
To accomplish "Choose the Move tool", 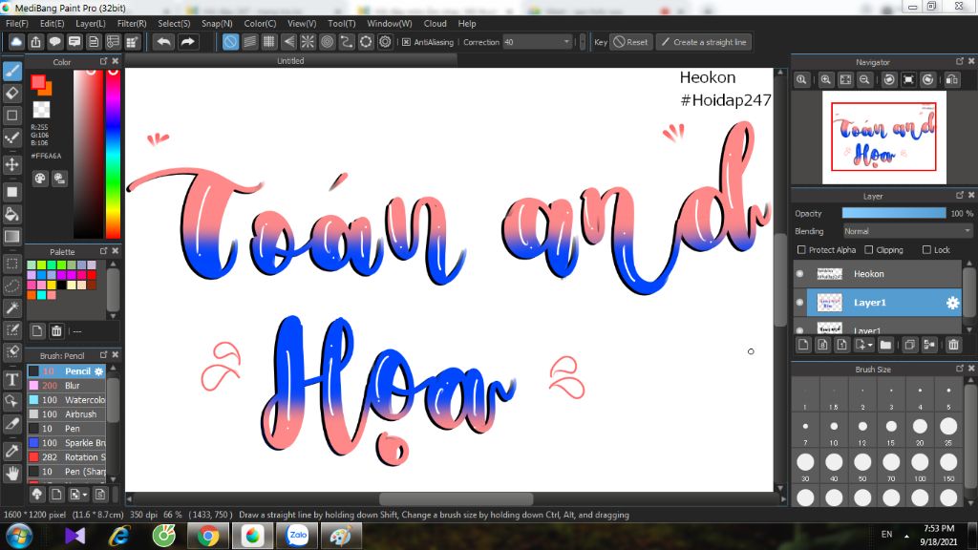I will tap(11, 164).
